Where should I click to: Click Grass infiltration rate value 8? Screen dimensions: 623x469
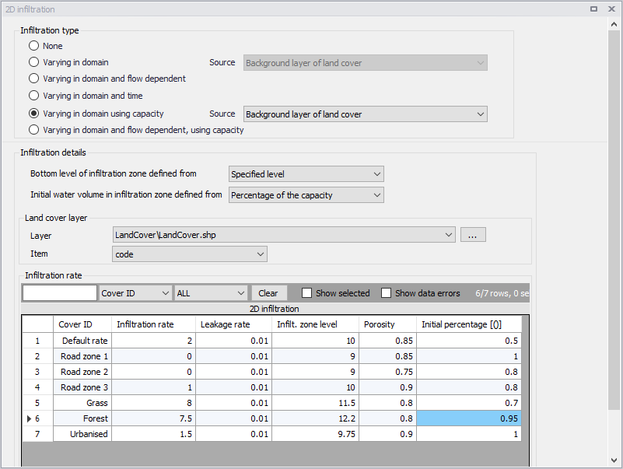coord(153,403)
